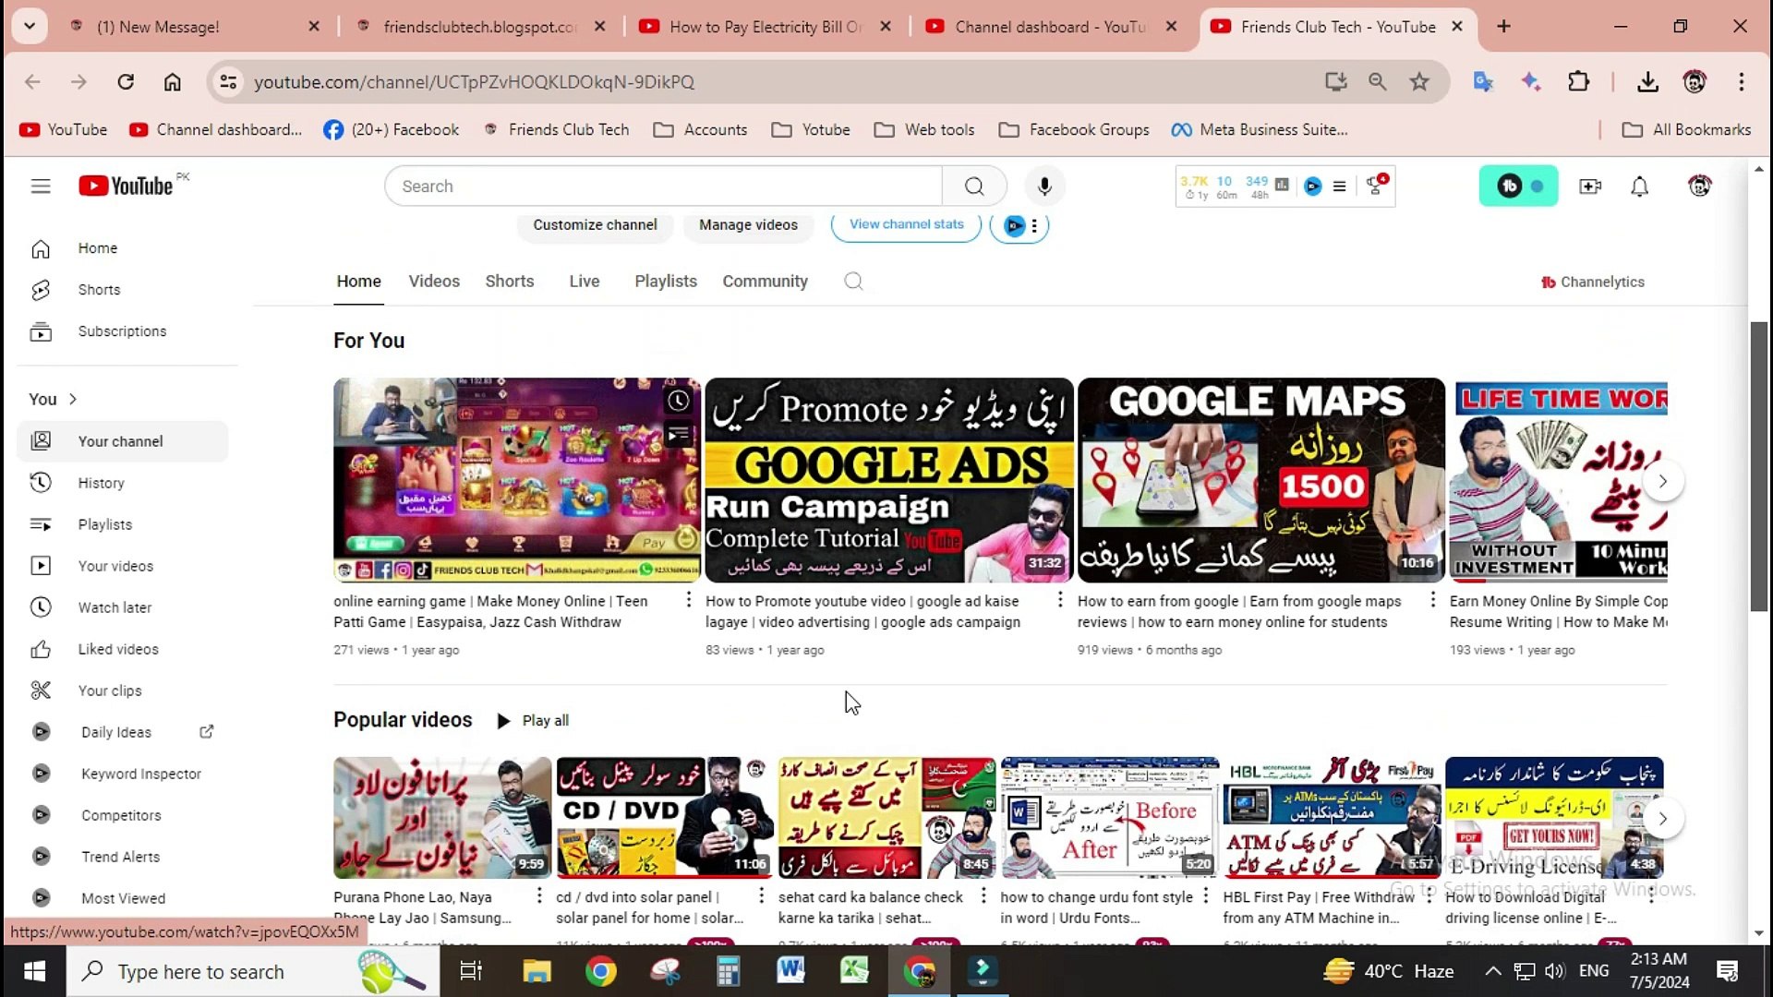Viewport: 1773px width, 997px height.
Task: Open three-dot options on Google Ads video
Action: [1058, 599]
